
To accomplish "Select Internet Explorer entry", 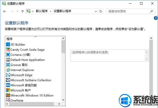I will coord(22,70).
